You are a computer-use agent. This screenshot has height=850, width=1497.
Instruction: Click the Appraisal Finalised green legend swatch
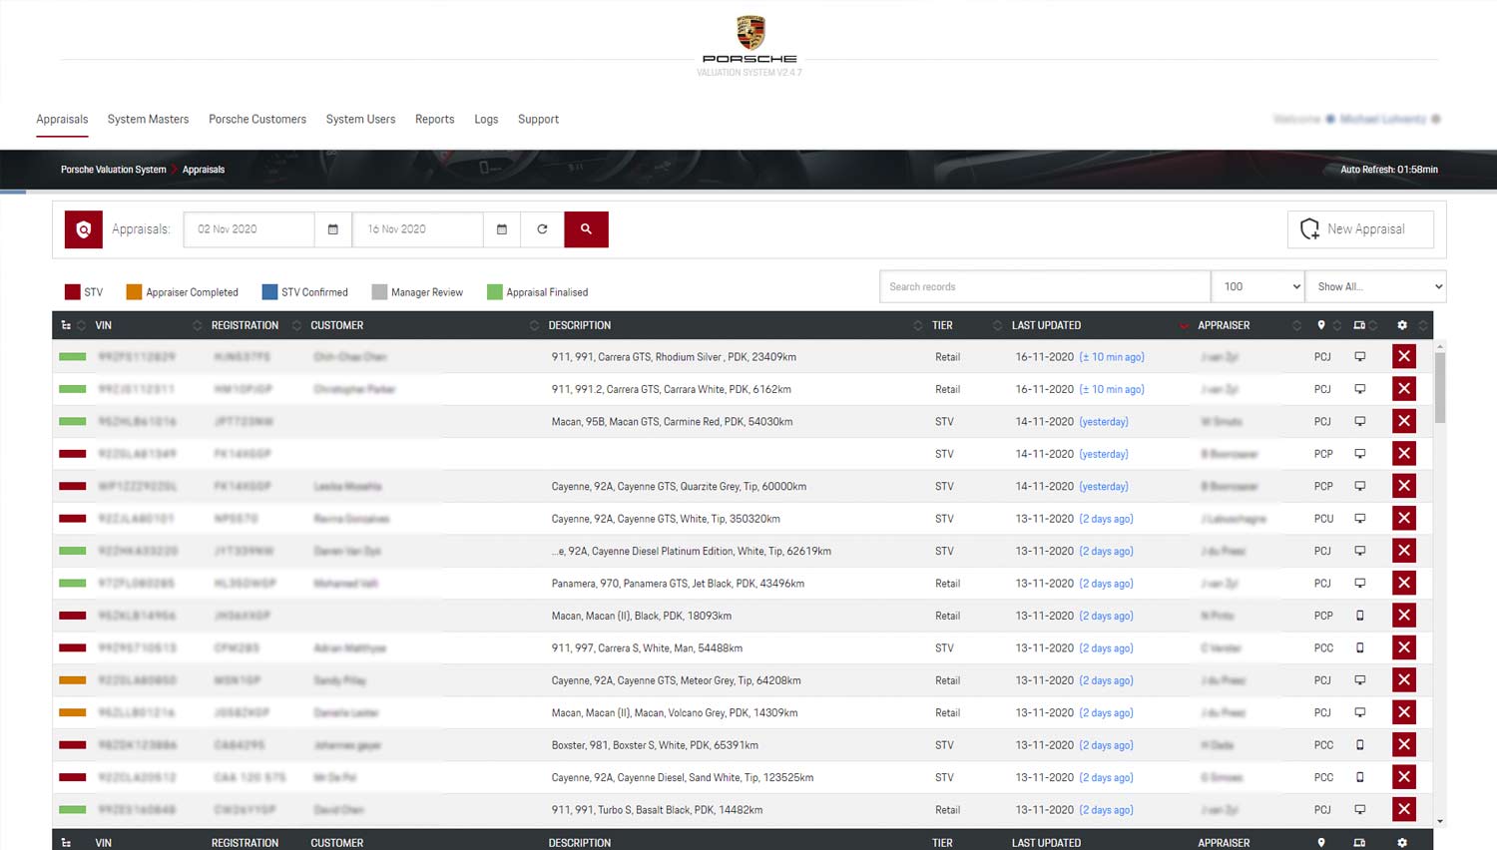[494, 292]
